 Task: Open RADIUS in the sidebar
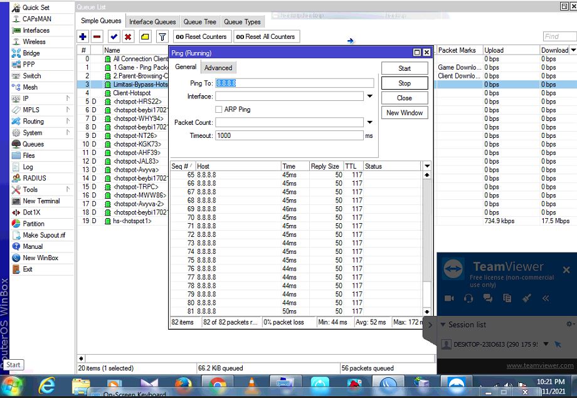[x=34, y=179]
